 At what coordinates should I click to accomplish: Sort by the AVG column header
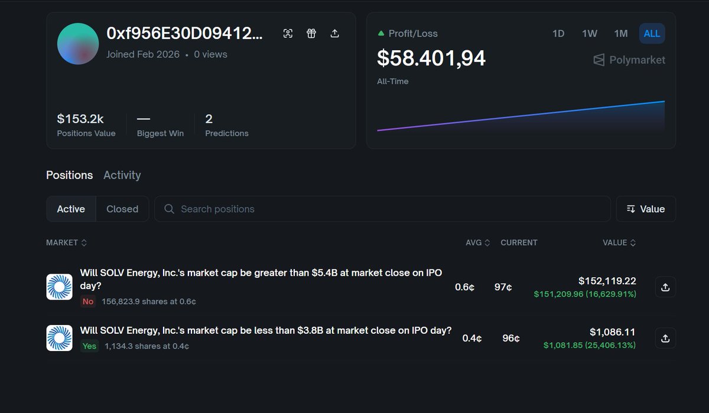coord(477,243)
